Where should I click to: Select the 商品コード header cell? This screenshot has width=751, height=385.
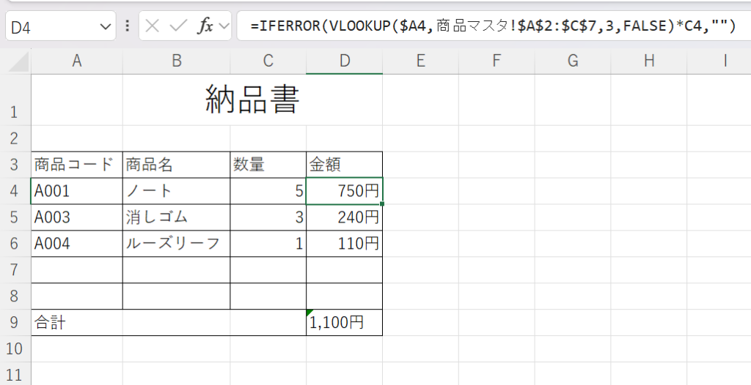tap(76, 165)
